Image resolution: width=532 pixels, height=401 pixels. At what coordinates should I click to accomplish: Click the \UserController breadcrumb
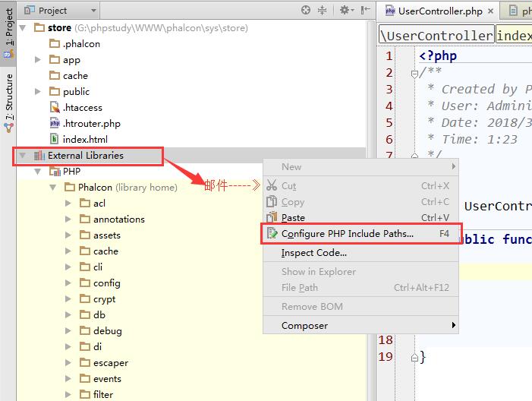click(x=437, y=36)
